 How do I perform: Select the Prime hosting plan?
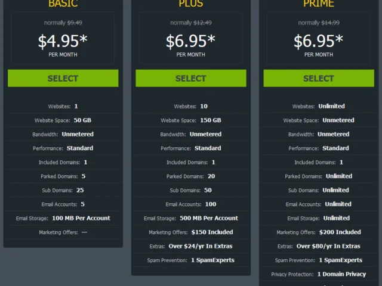tap(319, 78)
